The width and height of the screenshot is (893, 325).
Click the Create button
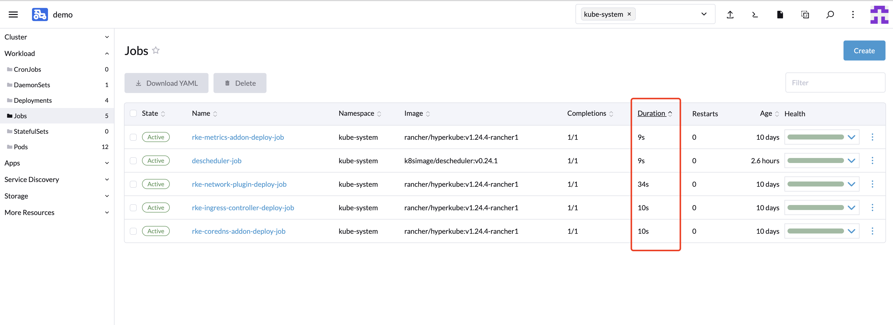pos(864,50)
